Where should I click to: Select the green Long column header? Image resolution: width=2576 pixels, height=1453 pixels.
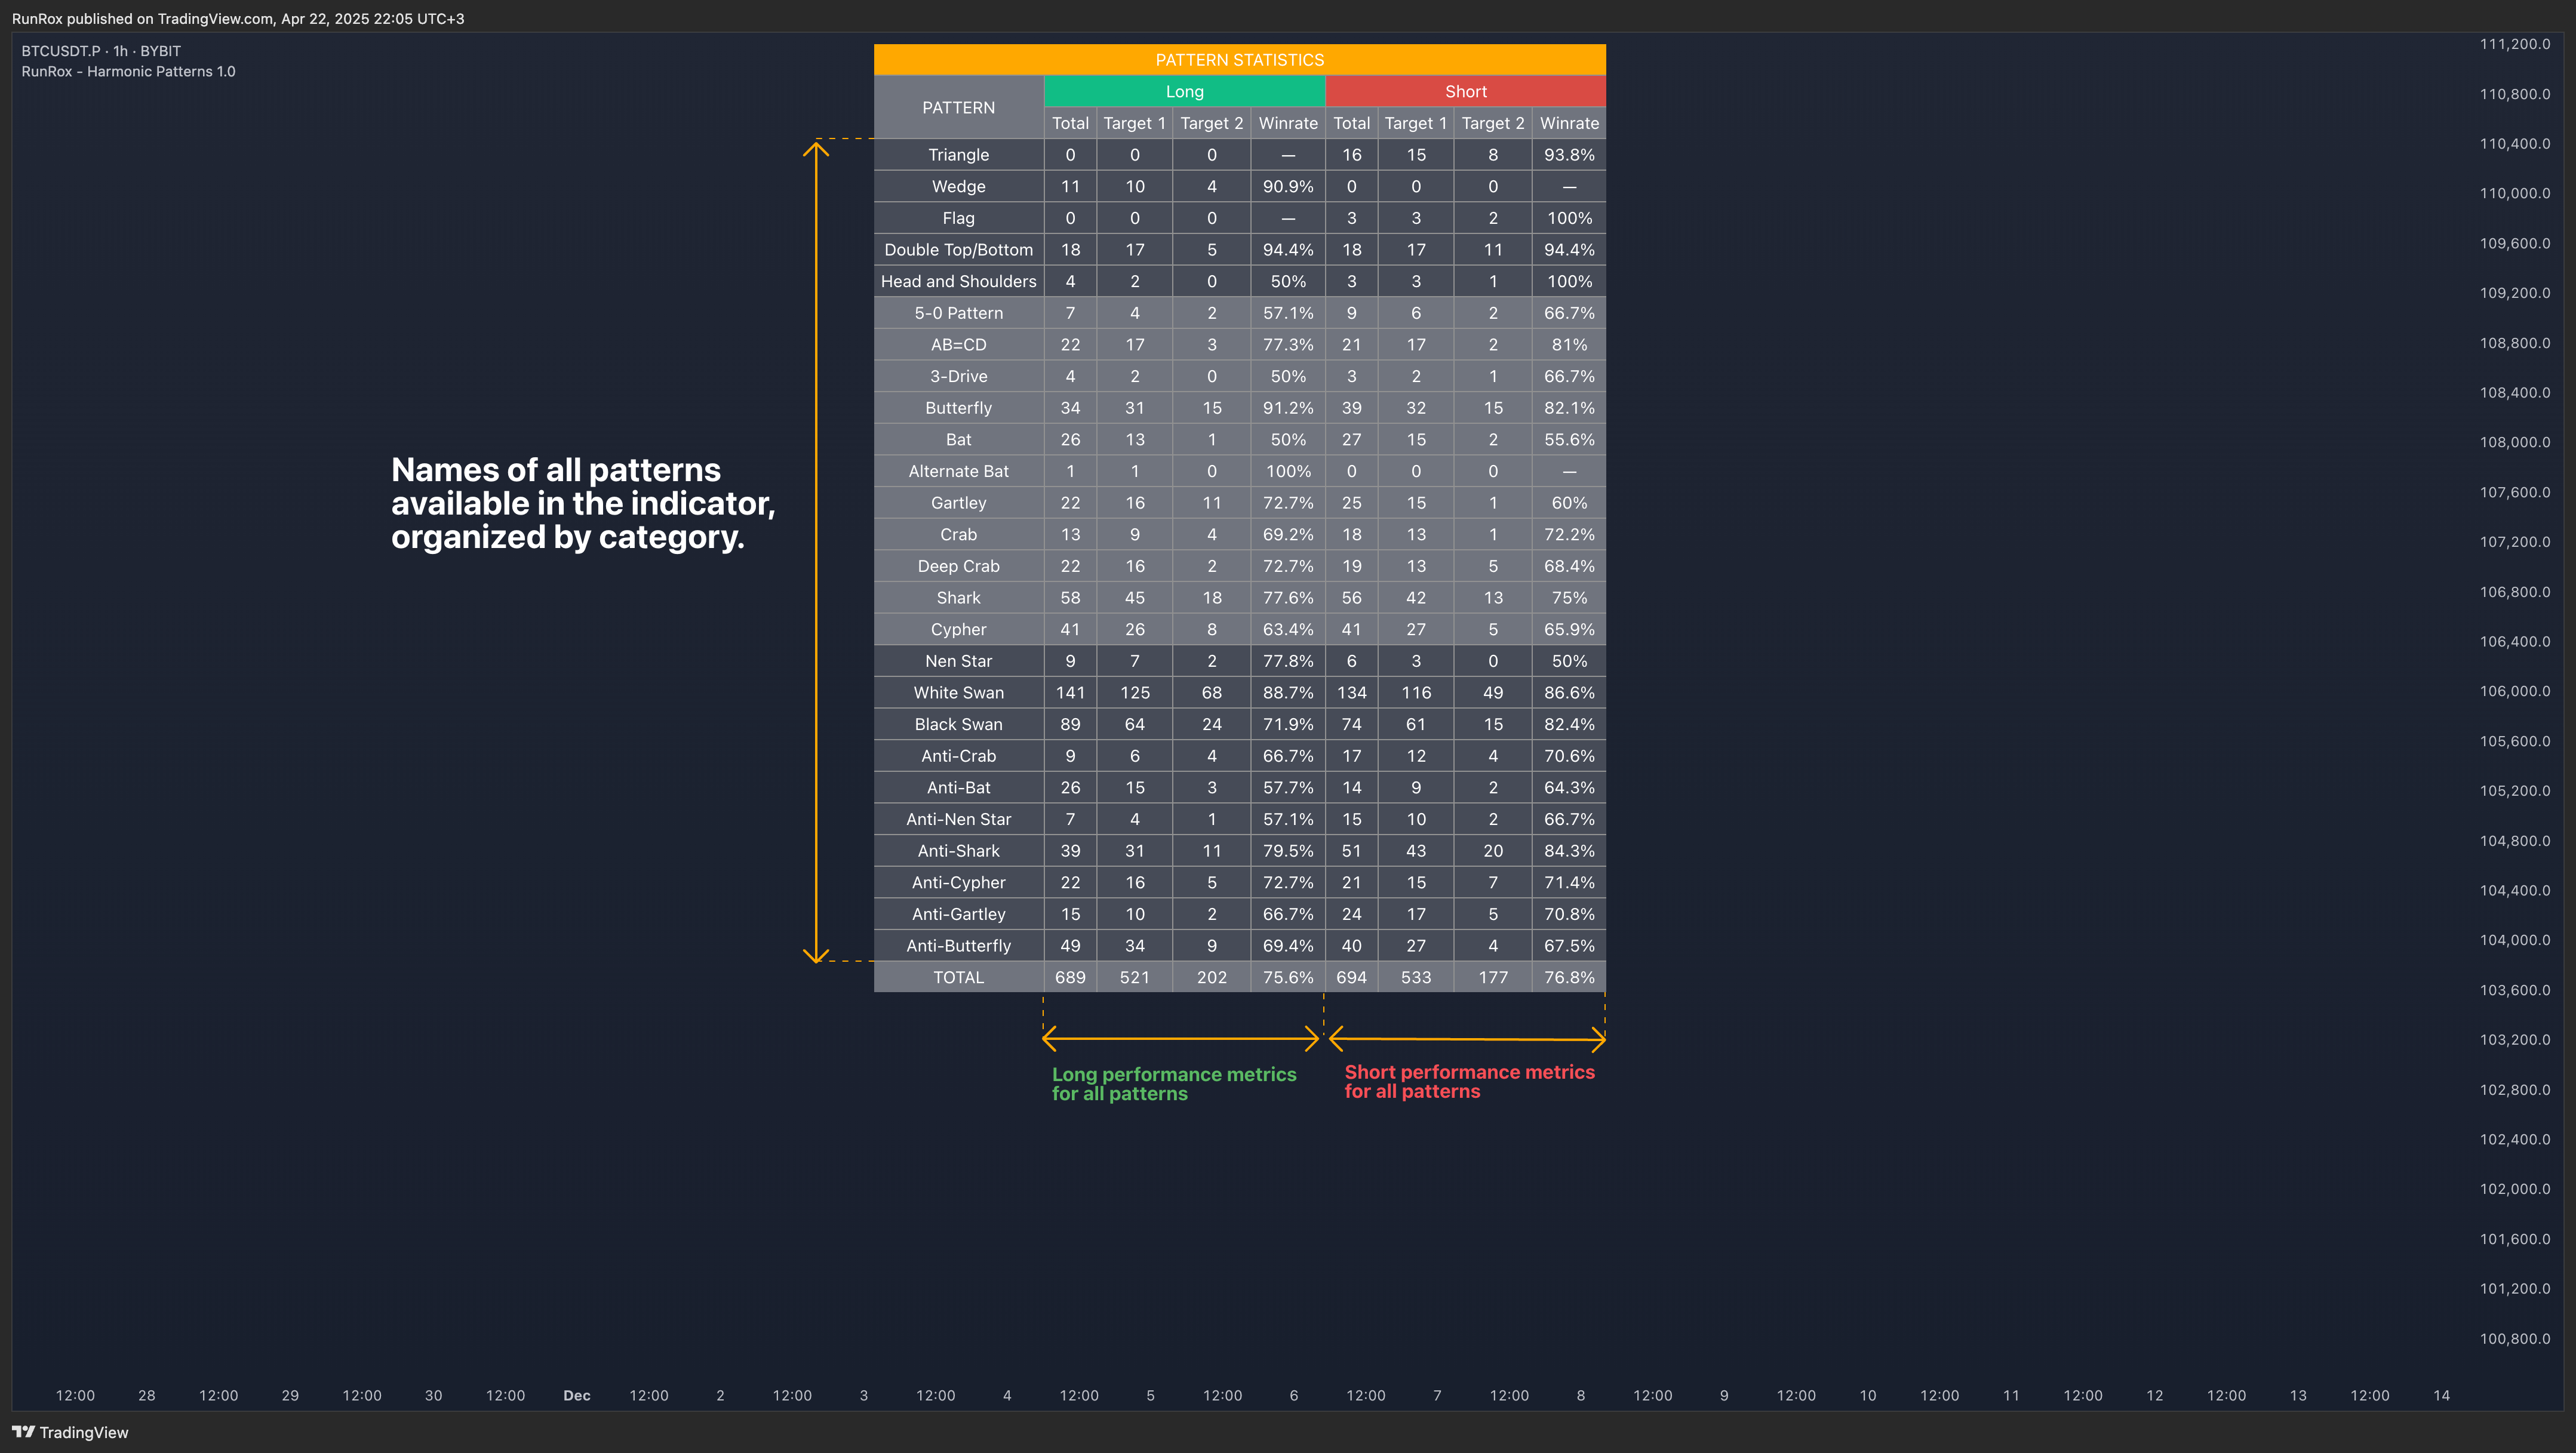point(1184,91)
